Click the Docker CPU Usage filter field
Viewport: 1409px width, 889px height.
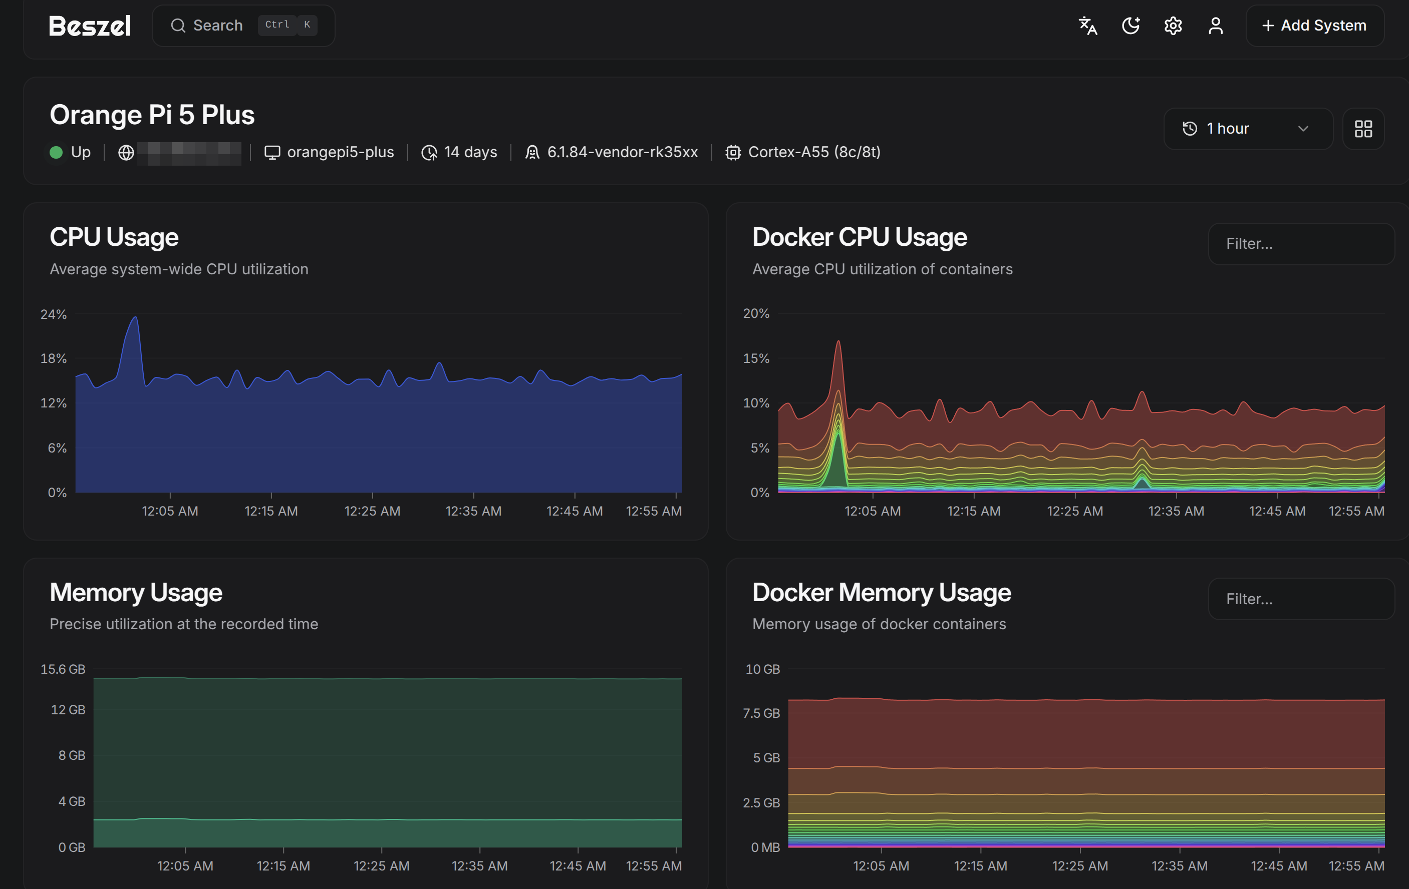coord(1301,244)
